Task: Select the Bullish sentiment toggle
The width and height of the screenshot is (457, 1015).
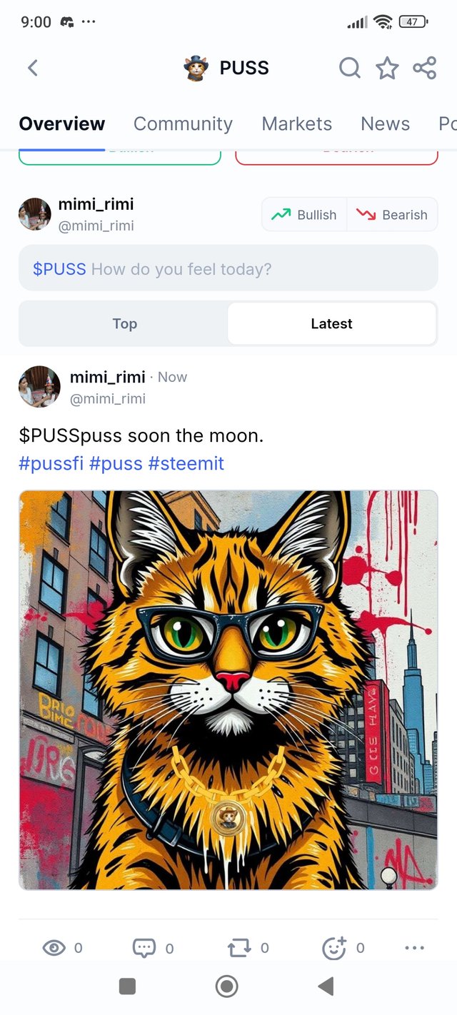Action: [x=304, y=215]
